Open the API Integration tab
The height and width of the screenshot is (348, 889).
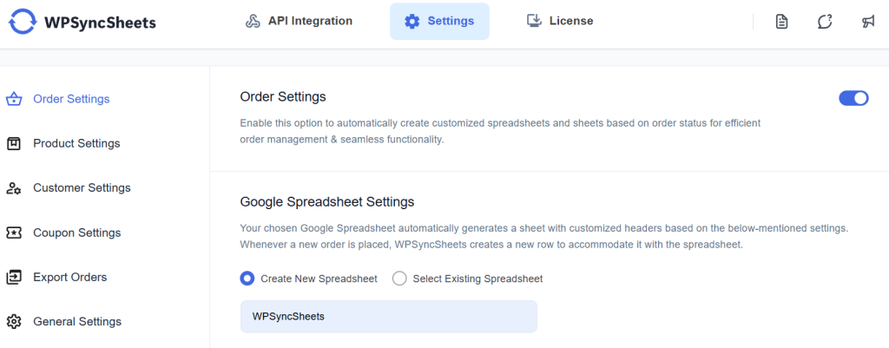299,22
